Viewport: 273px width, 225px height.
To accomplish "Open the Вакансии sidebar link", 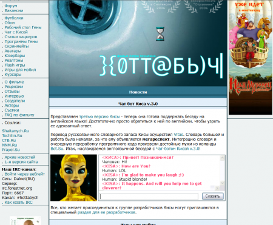I will click(14, 10).
